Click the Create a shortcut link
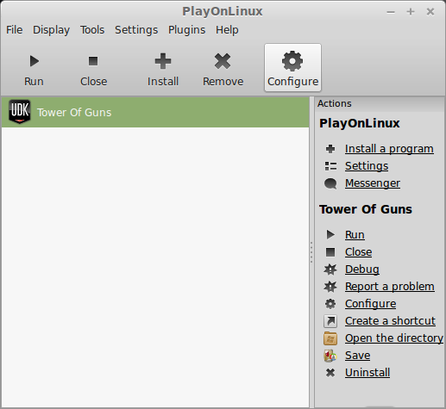The height and width of the screenshot is (409, 446). 390,321
